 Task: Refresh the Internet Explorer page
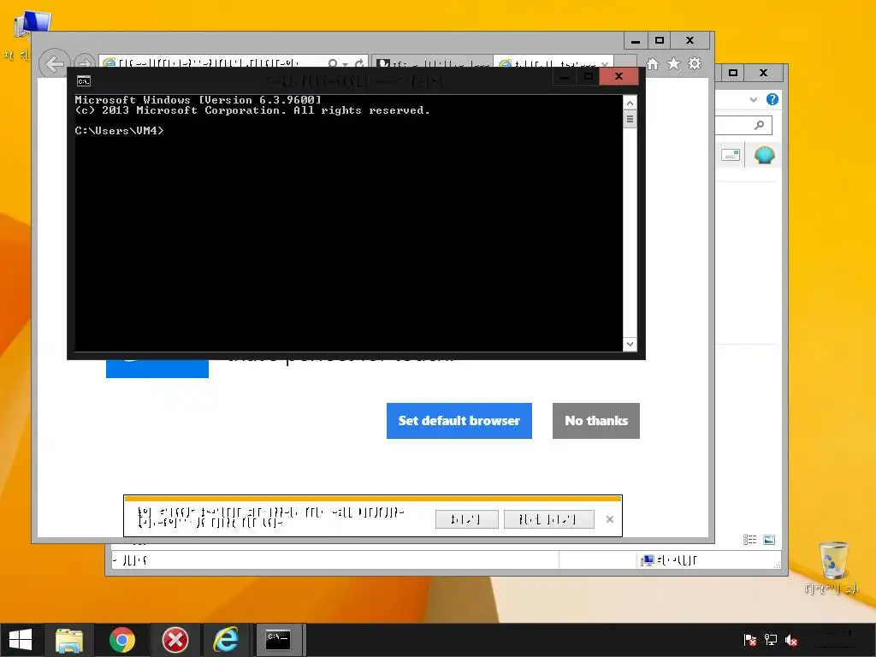(359, 63)
